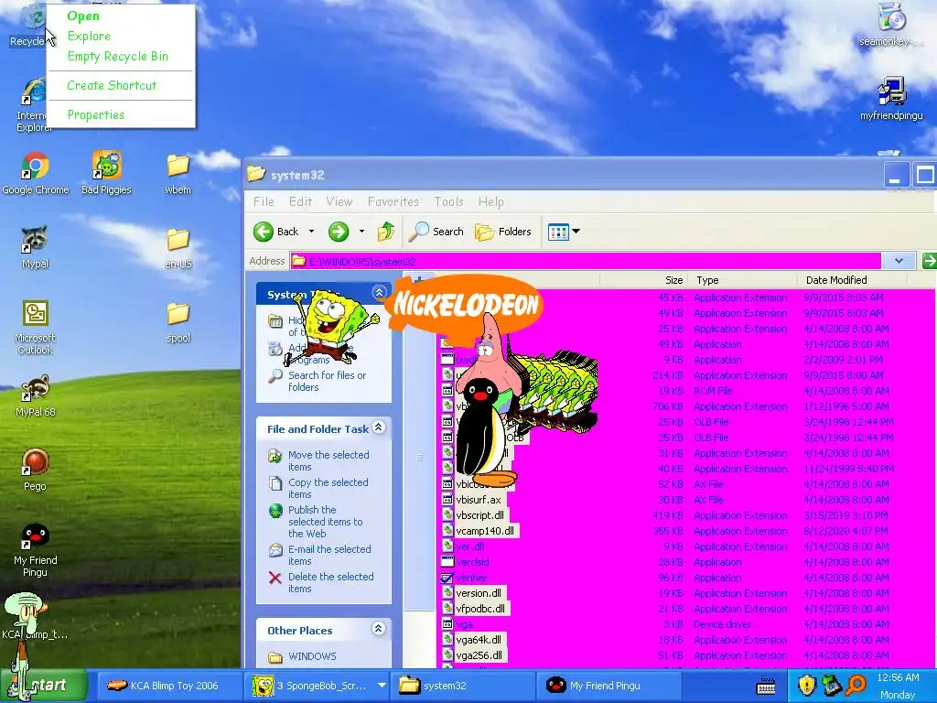Click the green Forward arrow icon
This screenshot has height=703, width=937.
[339, 232]
